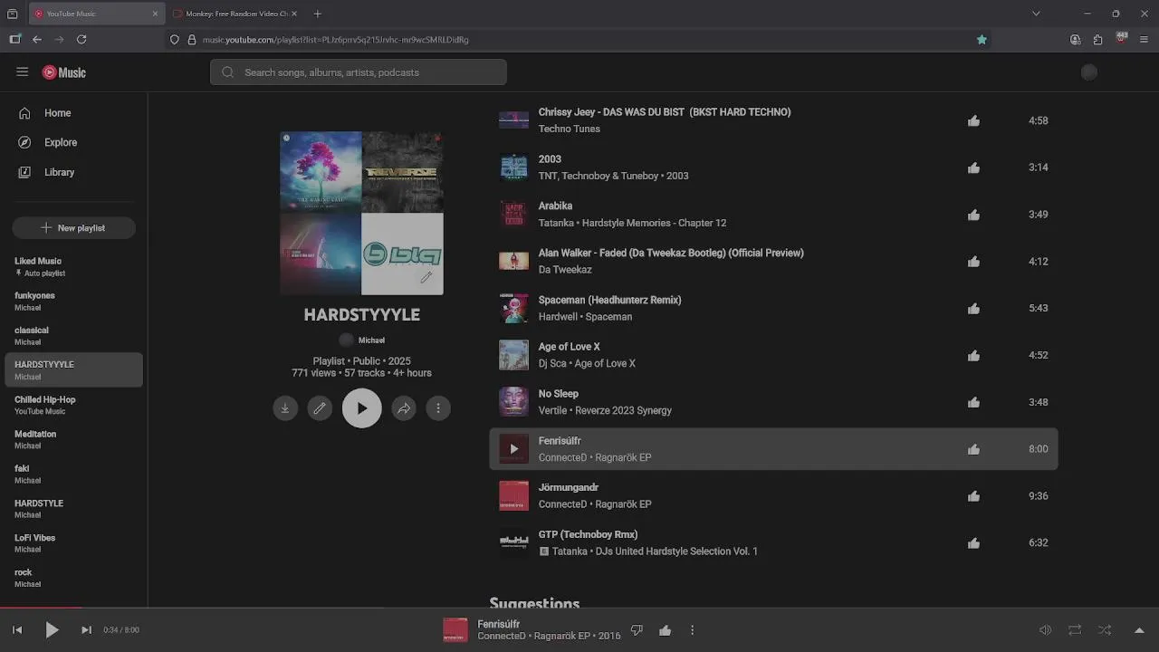The width and height of the screenshot is (1159, 652).
Task: Like the track Age of Love X
Action: tap(973, 355)
